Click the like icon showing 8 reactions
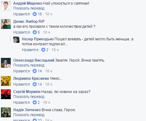146x121 pixels. tap(34, 32)
